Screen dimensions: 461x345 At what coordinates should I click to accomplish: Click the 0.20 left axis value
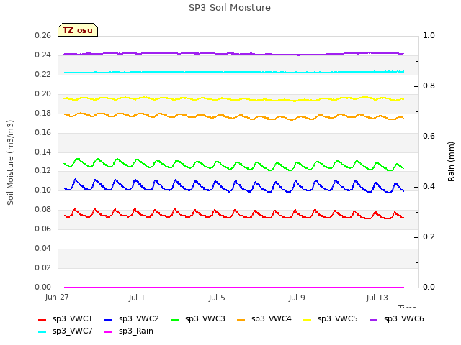[43, 93]
